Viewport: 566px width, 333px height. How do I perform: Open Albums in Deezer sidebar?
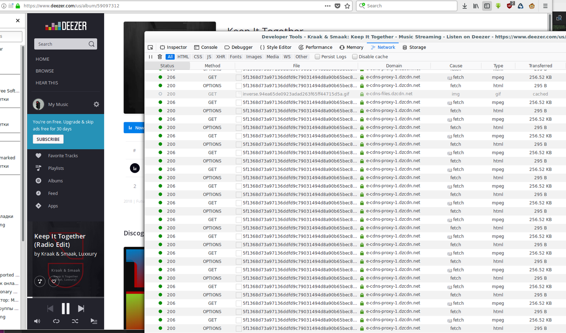(x=56, y=181)
